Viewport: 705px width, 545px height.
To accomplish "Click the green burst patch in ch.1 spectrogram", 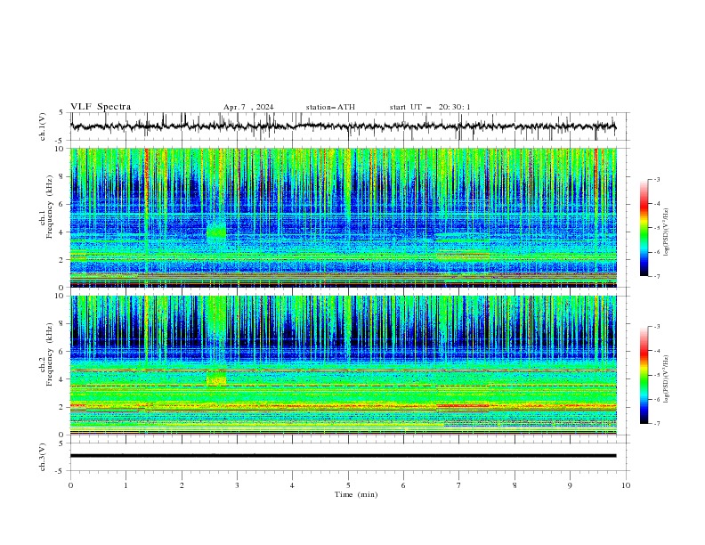I will tap(216, 232).
